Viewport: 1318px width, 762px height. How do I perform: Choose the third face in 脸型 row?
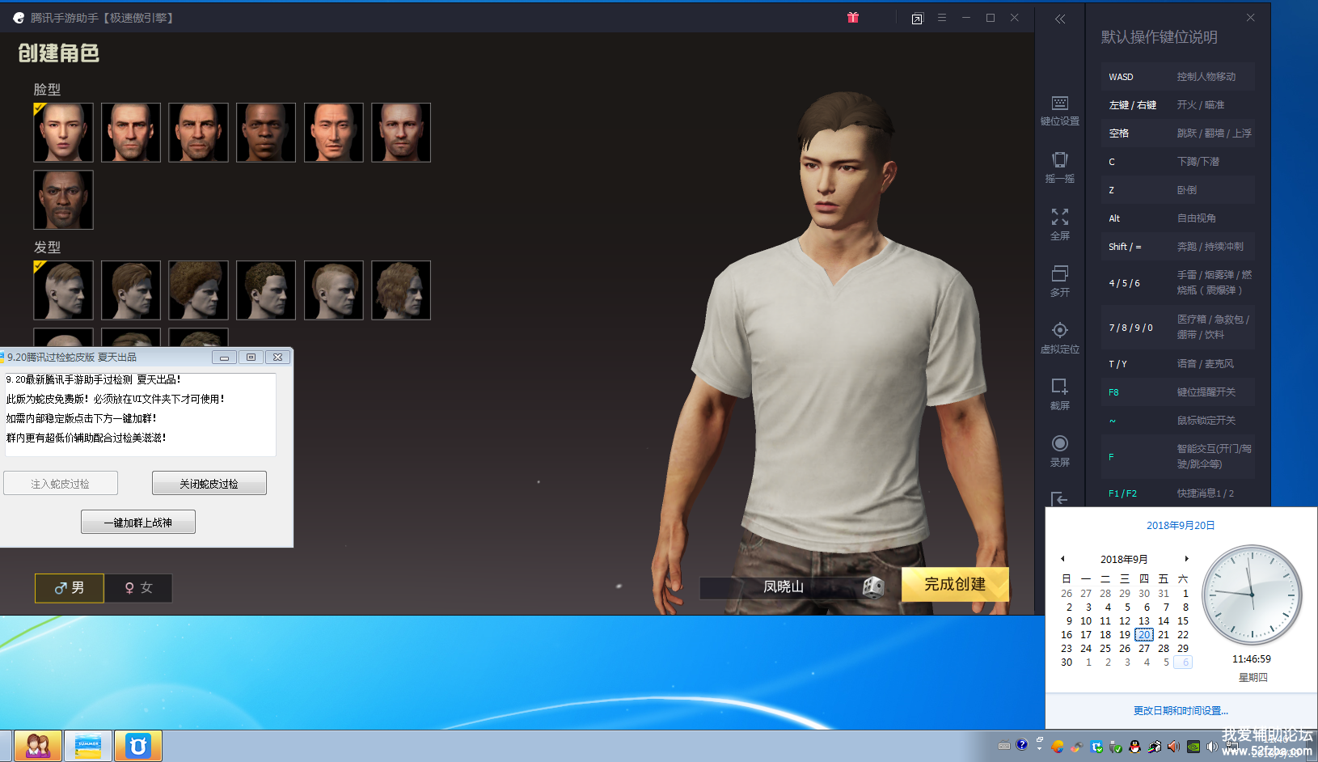pos(198,133)
